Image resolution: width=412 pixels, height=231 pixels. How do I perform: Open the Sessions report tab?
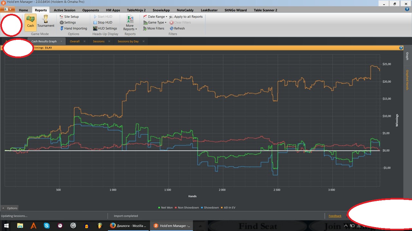(99, 41)
